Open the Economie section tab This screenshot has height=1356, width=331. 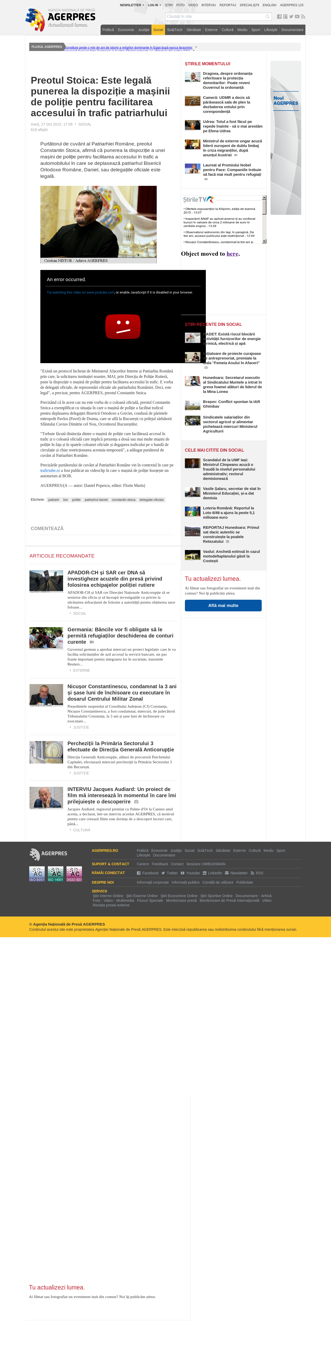click(x=126, y=30)
